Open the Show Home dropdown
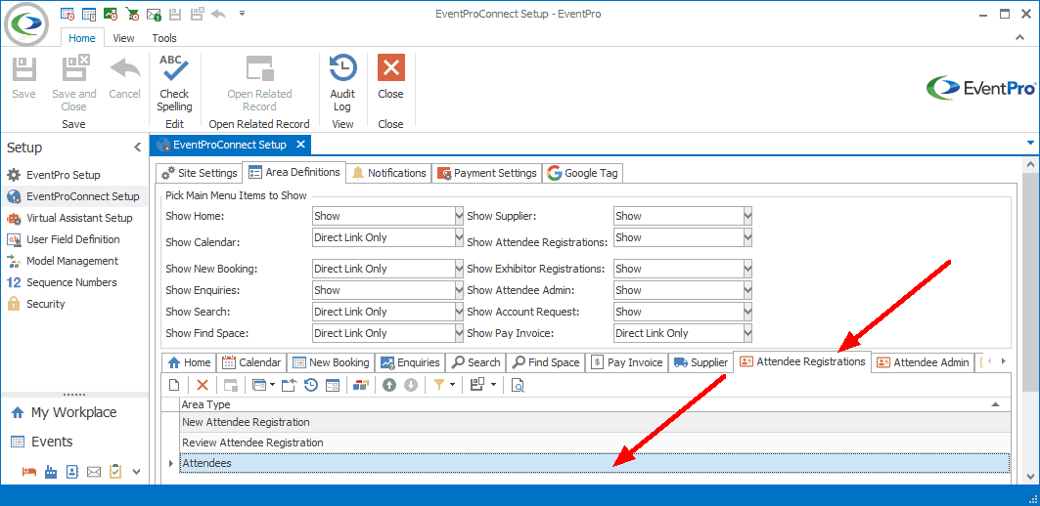This screenshot has height=506, width=1040. 459,216
